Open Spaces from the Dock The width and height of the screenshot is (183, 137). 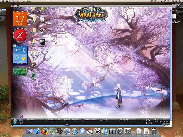coord(112,131)
